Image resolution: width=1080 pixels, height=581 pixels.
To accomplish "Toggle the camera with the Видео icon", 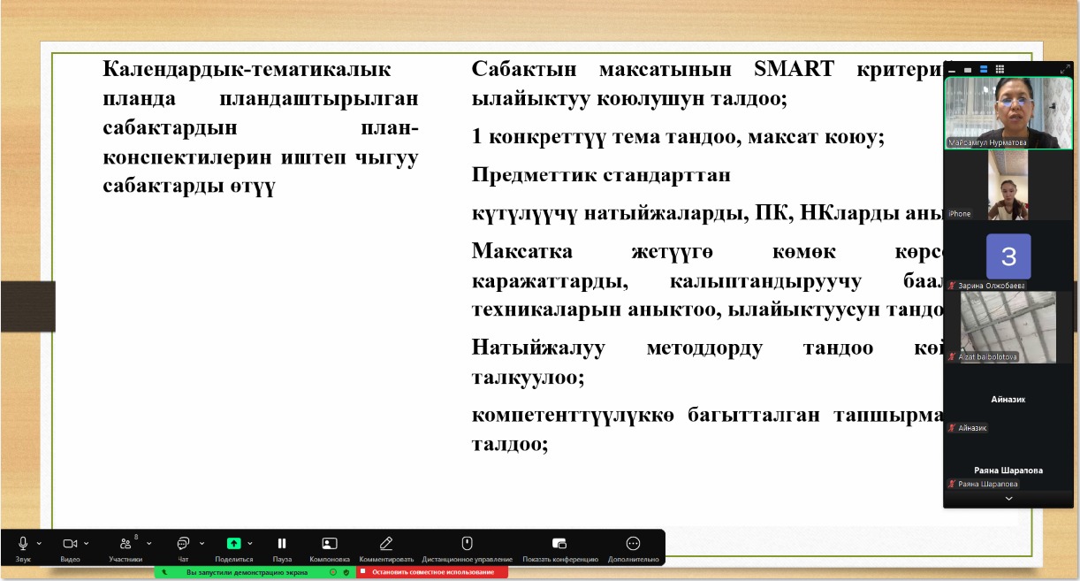I will [70, 544].
